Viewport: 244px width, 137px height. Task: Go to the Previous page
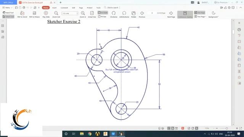click(142, 14)
